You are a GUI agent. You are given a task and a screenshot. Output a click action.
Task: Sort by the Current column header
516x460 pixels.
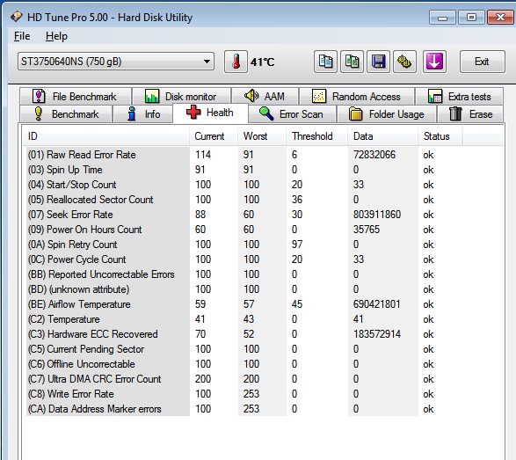pyautogui.click(x=214, y=136)
